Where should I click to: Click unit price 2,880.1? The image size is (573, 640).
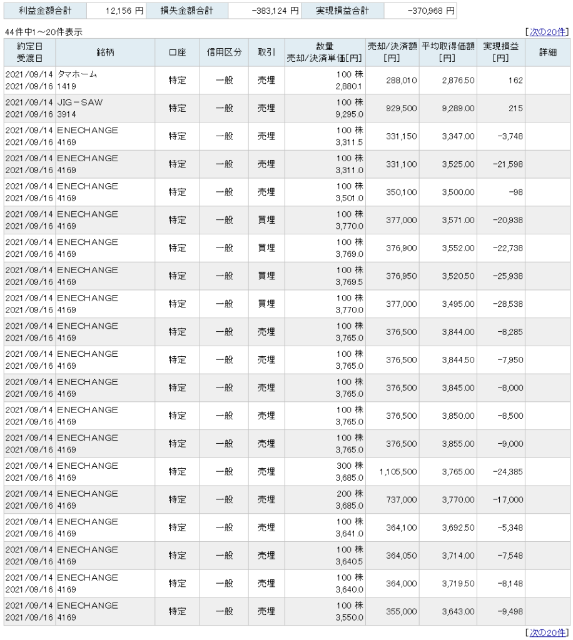coord(349,86)
